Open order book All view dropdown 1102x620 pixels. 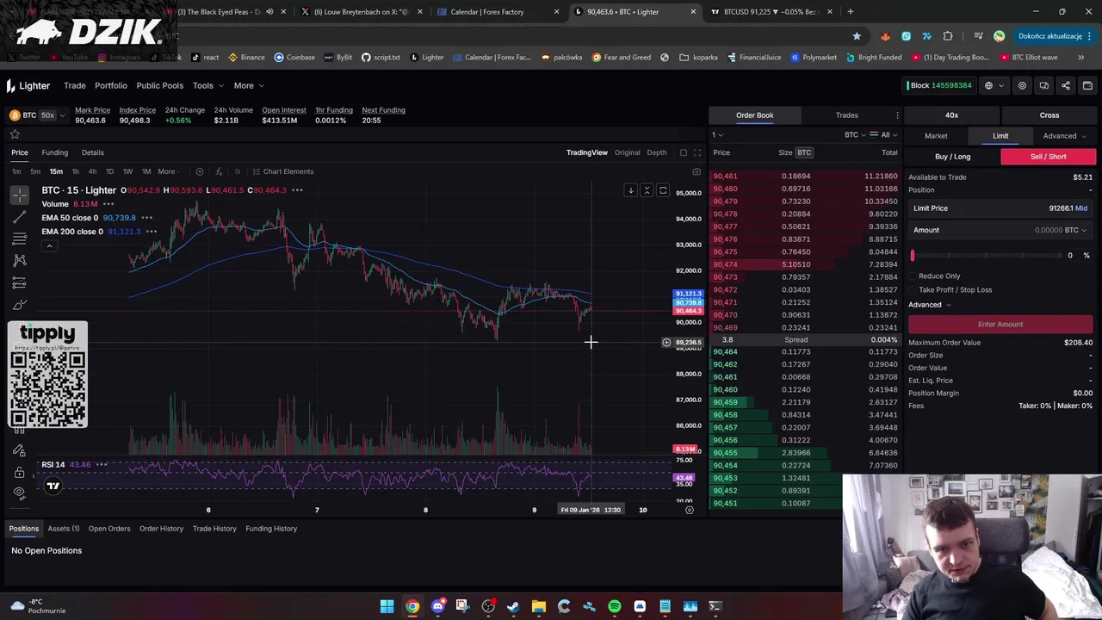click(884, 135)
